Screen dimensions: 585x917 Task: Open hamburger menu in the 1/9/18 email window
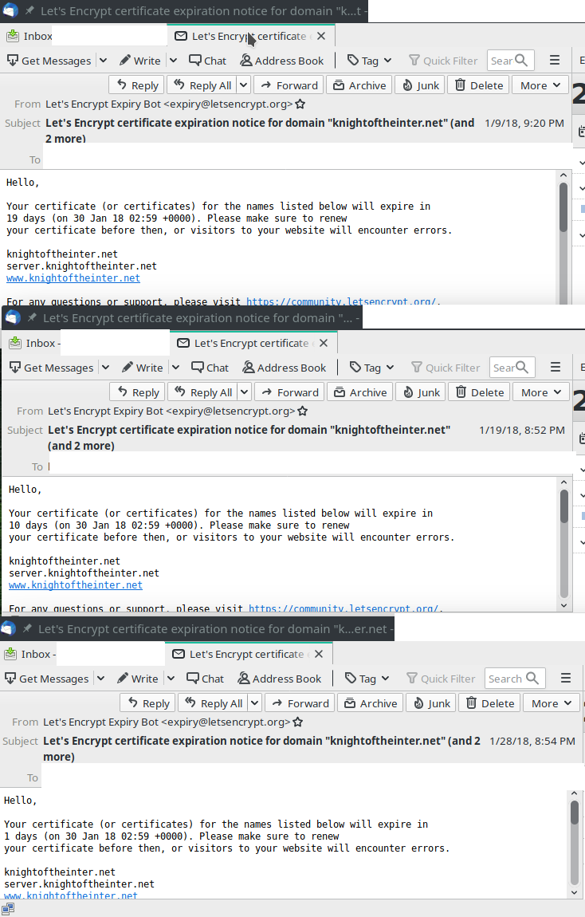point(555,61)
